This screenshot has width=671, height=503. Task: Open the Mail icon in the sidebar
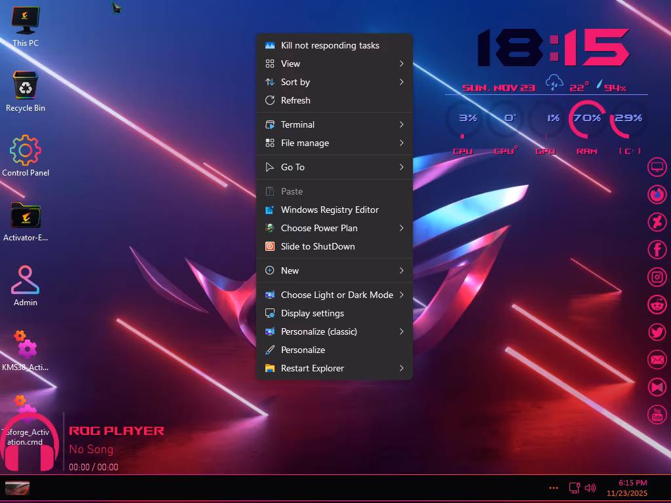[x=657, y=360]
